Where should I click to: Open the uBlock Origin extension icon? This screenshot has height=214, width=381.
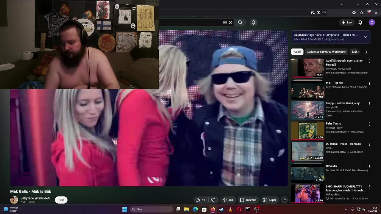369,12
